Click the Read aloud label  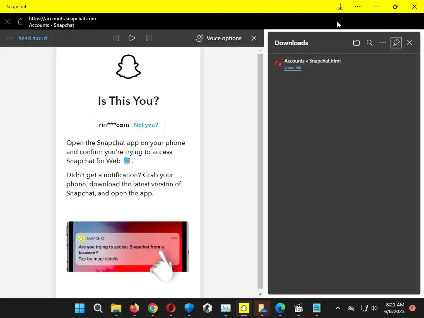pos(32,38)
